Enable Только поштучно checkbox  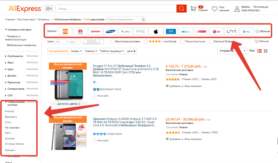point(182,41)
